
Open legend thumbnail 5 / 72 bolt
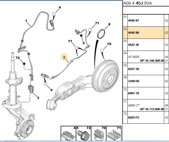pos(84,133)
